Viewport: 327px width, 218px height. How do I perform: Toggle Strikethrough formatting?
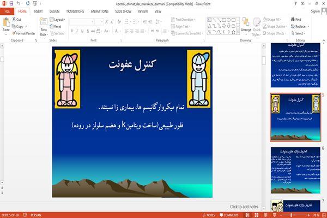click(x=93, y=31)
